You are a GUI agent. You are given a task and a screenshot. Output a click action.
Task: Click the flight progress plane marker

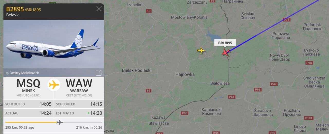59,122
